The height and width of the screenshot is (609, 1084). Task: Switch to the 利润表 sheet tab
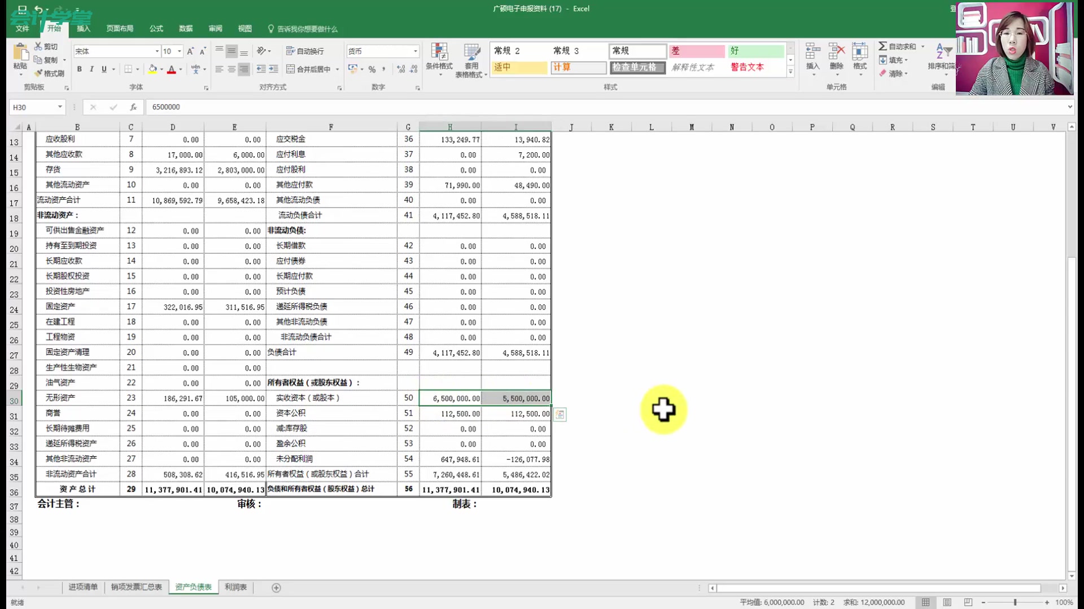point(235,587)
